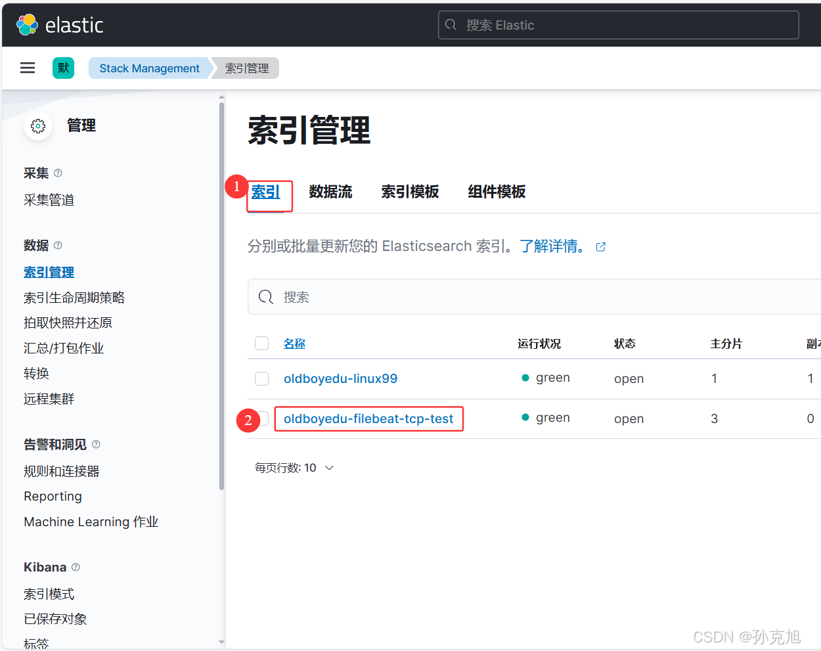Sort by the 名称 column header
821x651 pixels.
pyautogui.click(x=294, y=344)
